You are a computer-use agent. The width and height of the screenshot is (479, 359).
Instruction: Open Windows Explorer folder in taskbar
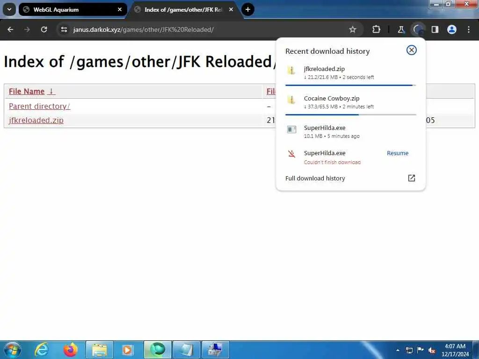[x=100, y=350]
